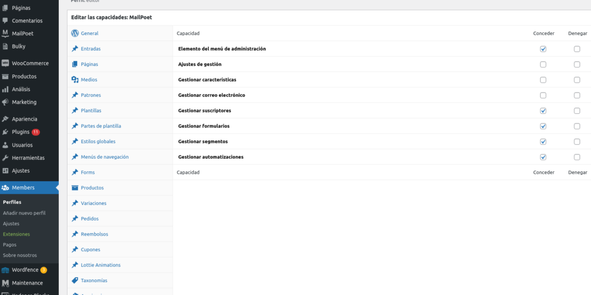Check Denegar for Gestionar suscriptores
Screen dimensions: 591x295
tap(577, 111)
